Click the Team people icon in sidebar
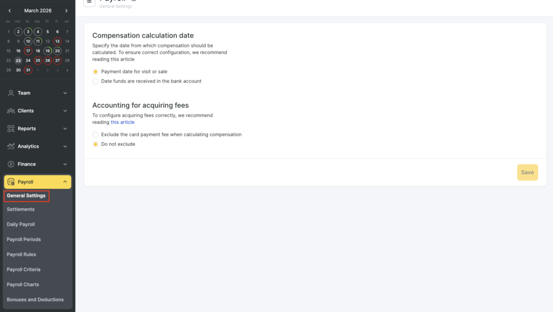This screenshot has width=553, height=312. pos(11,93)
